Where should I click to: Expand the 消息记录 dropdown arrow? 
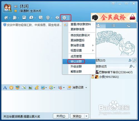86,87
